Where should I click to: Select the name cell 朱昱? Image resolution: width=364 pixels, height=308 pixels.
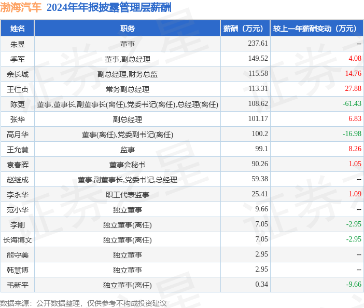(18, 44)
